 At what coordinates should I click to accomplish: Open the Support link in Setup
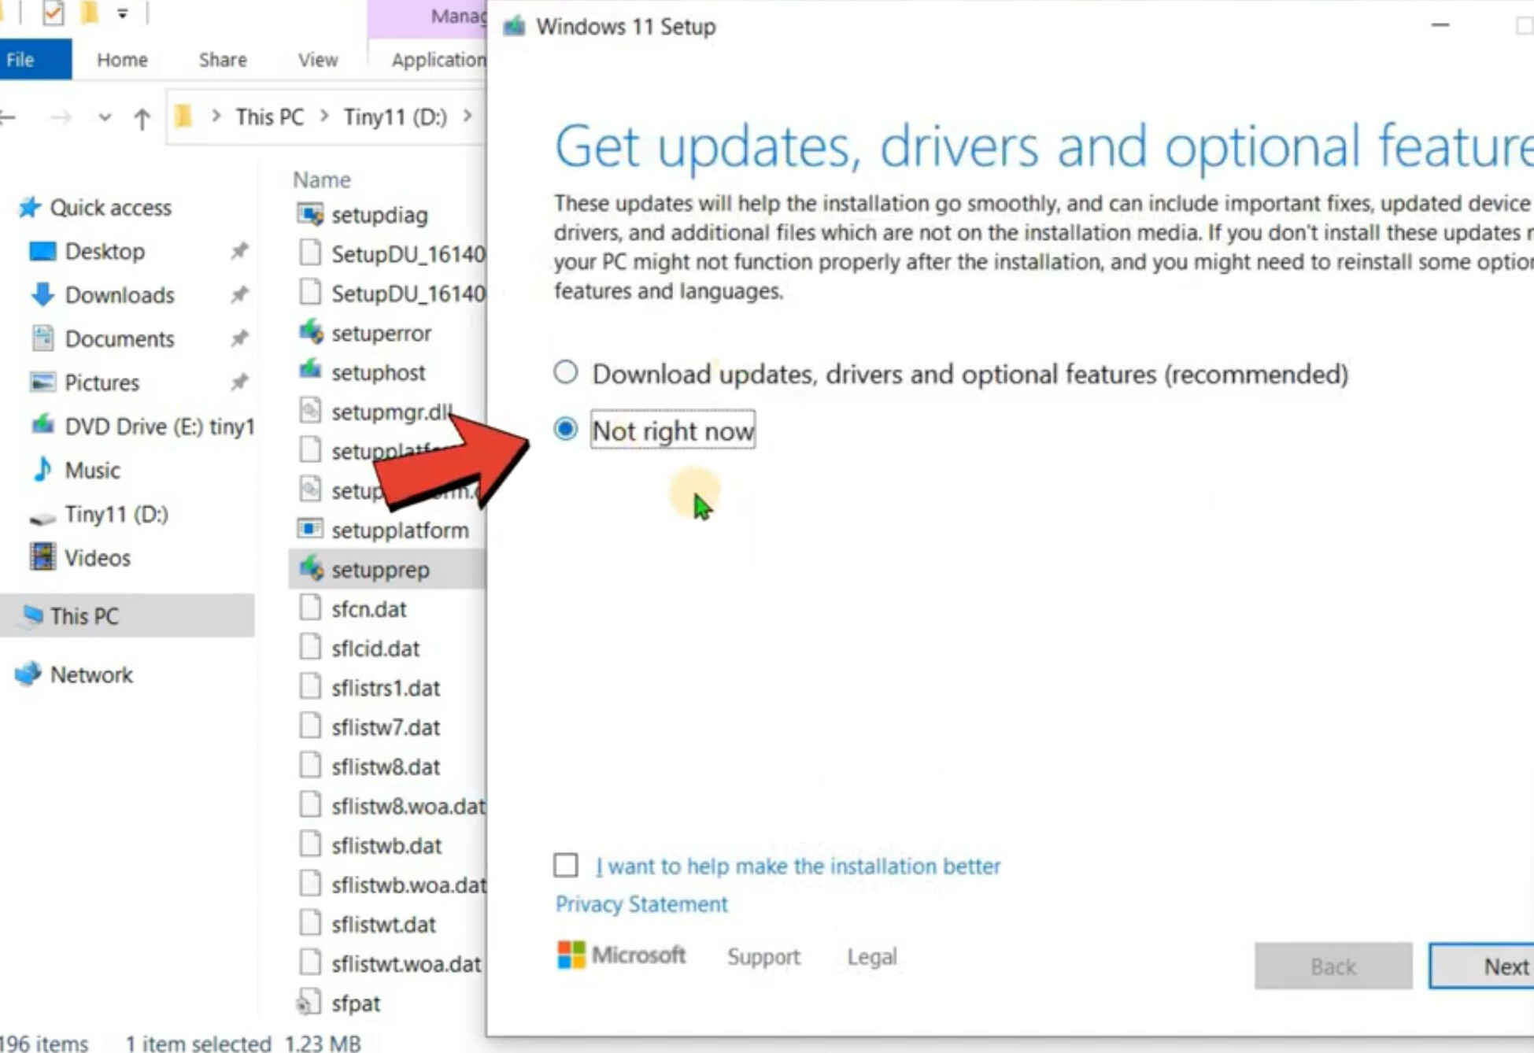(763, 956)
